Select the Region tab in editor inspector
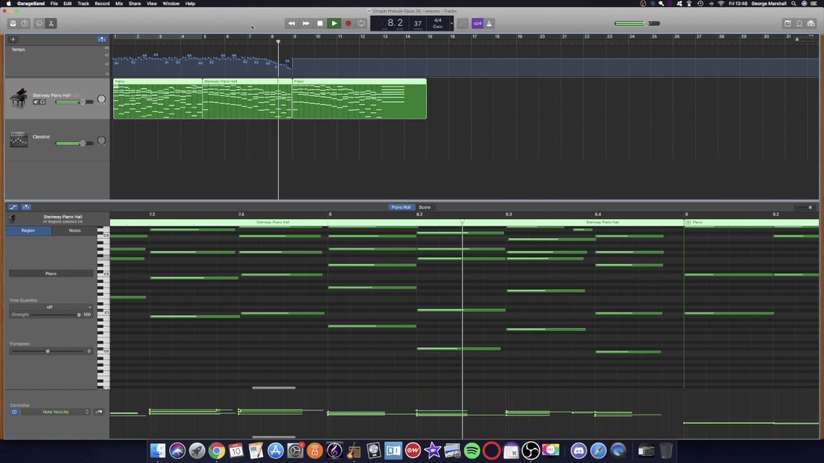Screen dimensions: 824x463 tap(28, 230)
